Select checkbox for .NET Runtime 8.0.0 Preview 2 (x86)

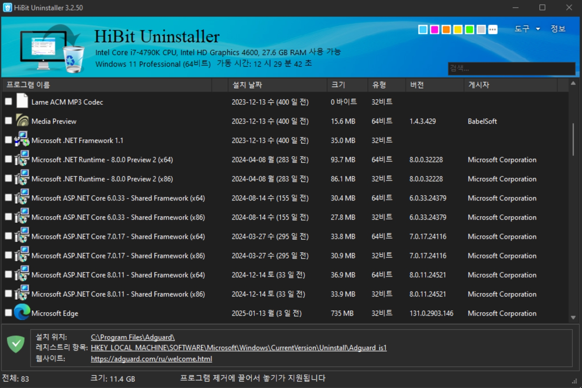pos(8,178)
